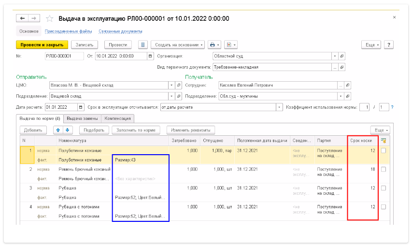This screenshot has width=412, height=247.
Task: Move row down with blue arrow
Action: pos(68,130)
